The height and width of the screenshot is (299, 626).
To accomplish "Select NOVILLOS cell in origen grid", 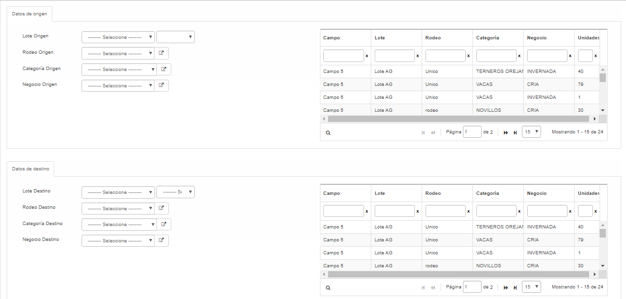I will pyautogui.click(x=498, y=110).
